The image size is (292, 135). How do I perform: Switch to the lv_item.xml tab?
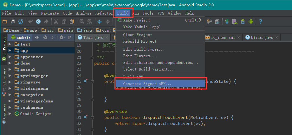223,38
